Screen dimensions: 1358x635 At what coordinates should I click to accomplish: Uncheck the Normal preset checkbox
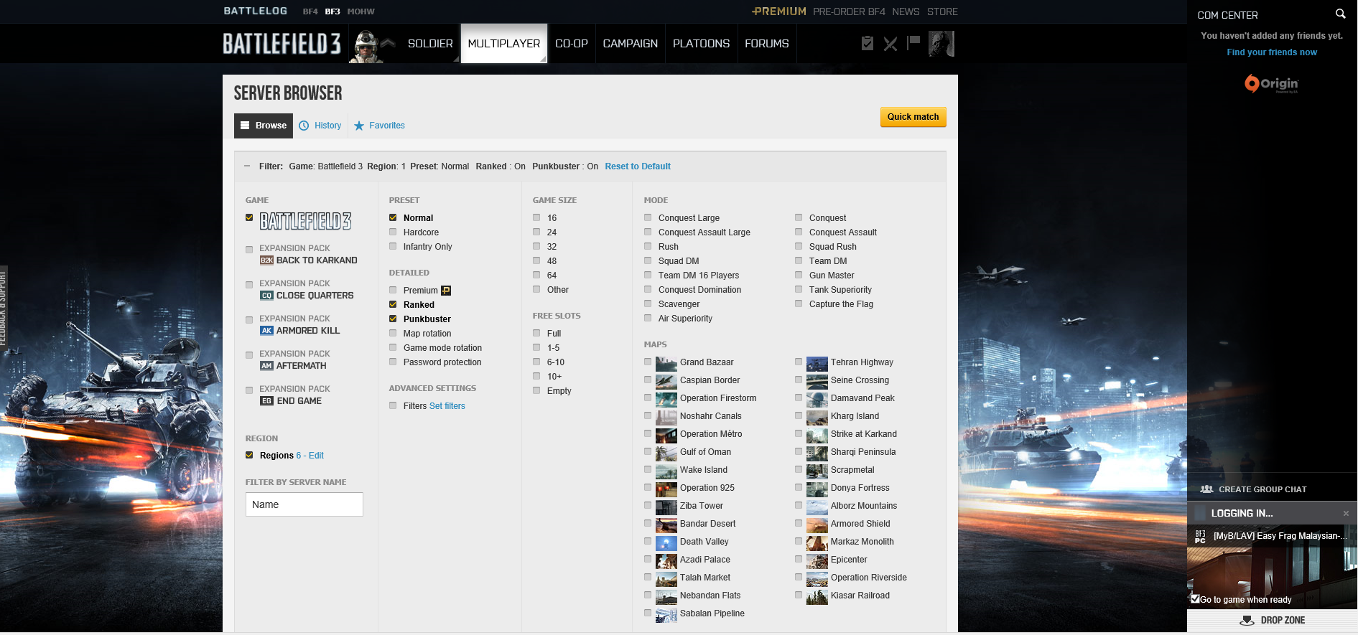click(393, 217)
